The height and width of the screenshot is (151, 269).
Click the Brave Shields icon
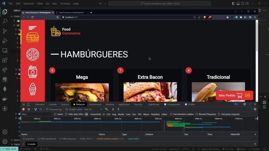pos(205,17)
